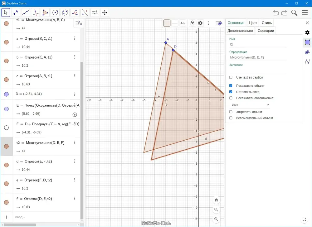
Task: Click play animation button for point E
Action: point(75,114)
